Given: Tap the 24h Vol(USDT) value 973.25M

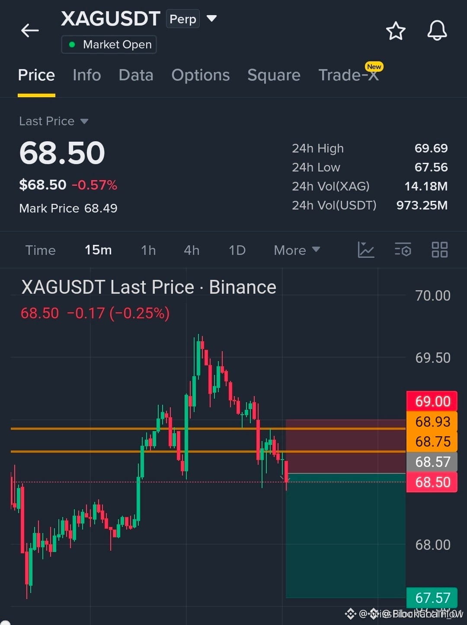Looking at the screenshot, I should point(422,205).
